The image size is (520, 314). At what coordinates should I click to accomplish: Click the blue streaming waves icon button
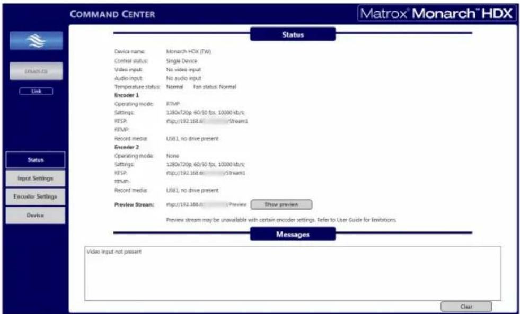36,40
